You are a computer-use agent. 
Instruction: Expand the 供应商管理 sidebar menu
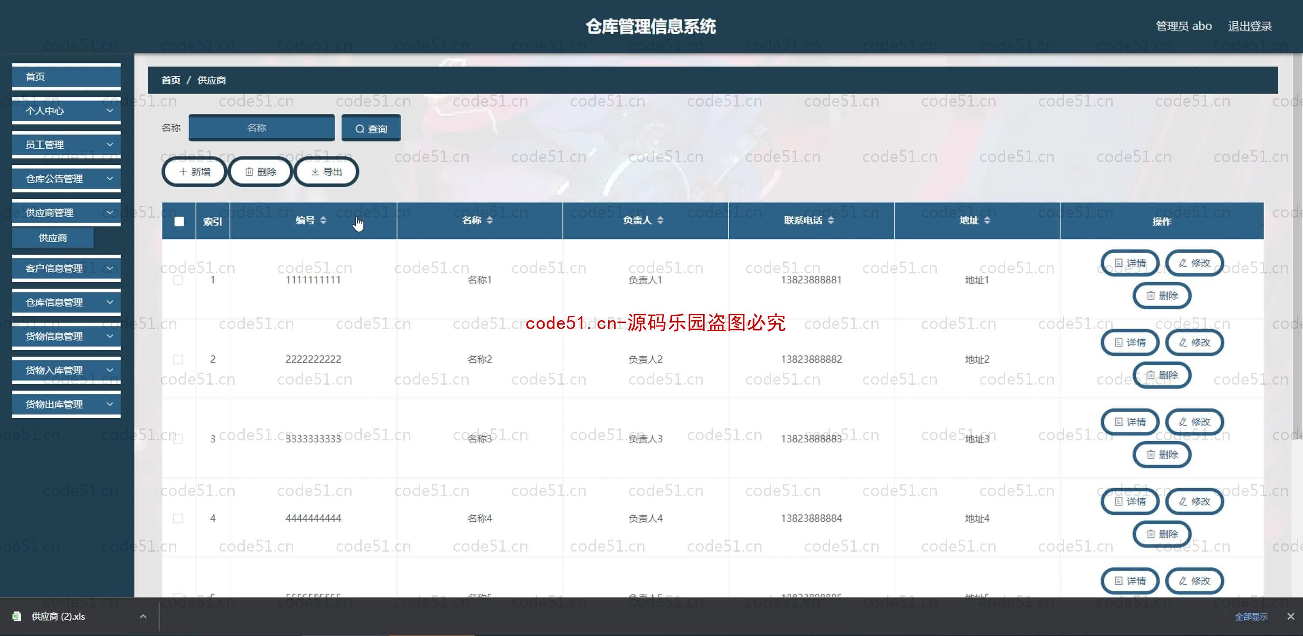click(62, 212)
